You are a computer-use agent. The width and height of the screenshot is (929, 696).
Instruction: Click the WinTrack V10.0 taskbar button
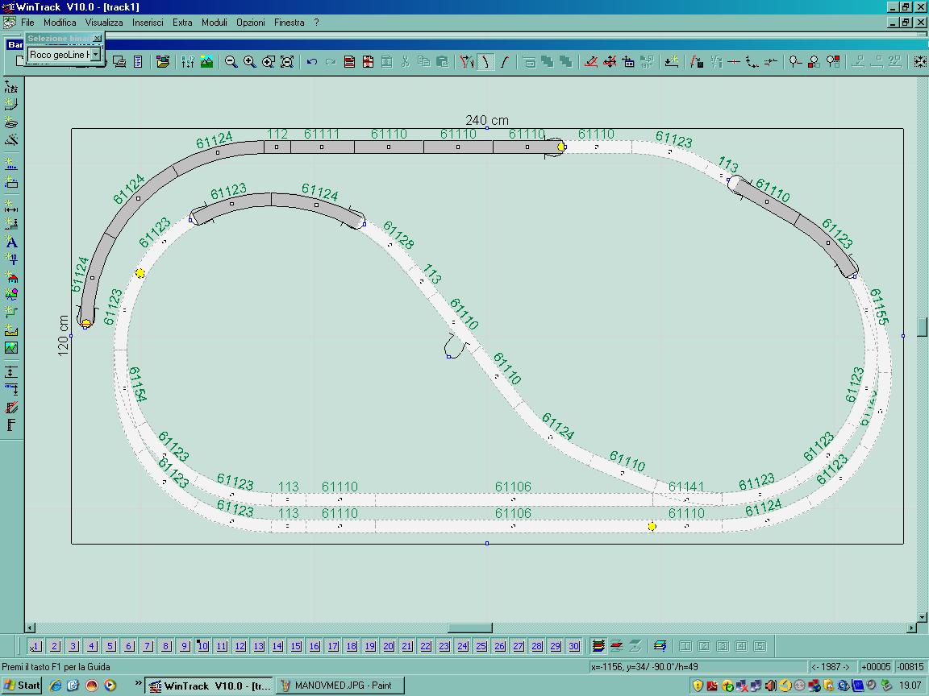(210, 686)
